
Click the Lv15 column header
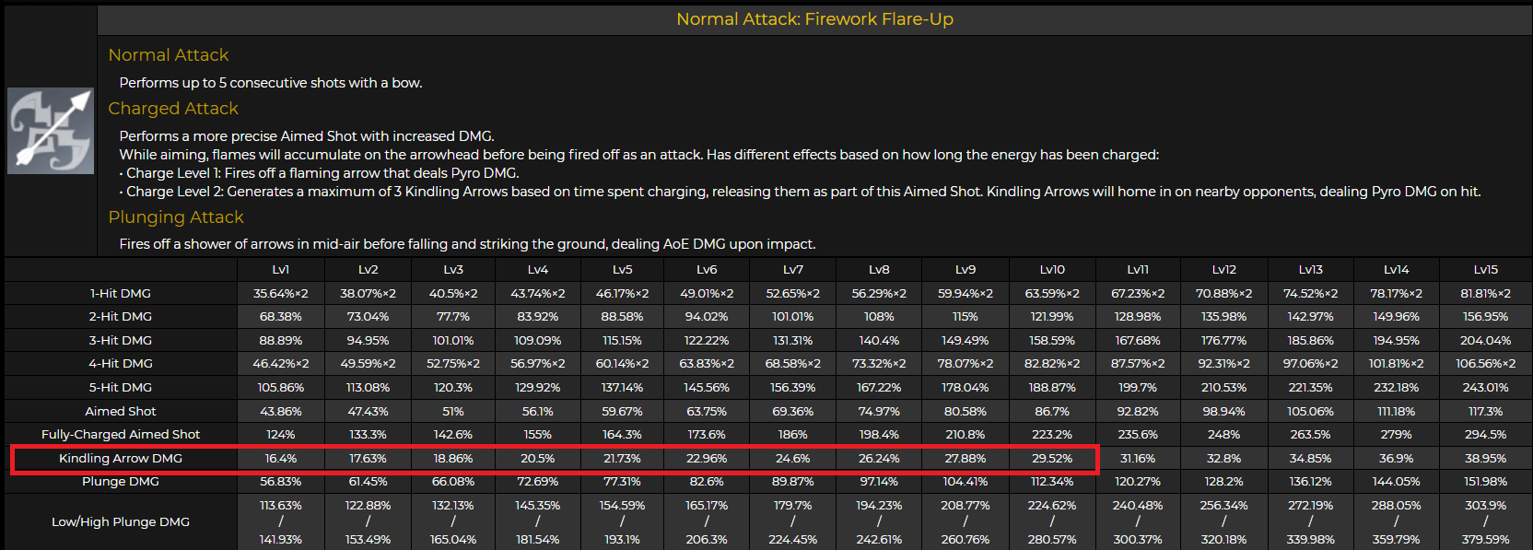click(x=1485, y=270)
